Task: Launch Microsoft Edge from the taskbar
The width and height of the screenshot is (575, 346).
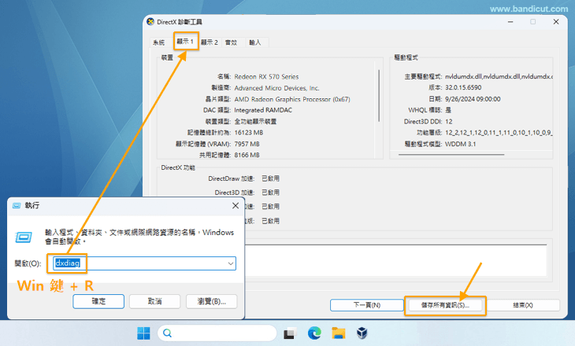Action: point(314,333)
